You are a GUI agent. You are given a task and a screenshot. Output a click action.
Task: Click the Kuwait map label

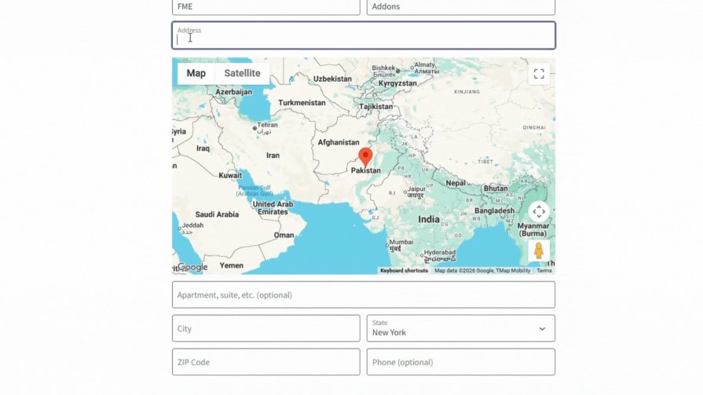pyautogui.click(x=230, y=176)
